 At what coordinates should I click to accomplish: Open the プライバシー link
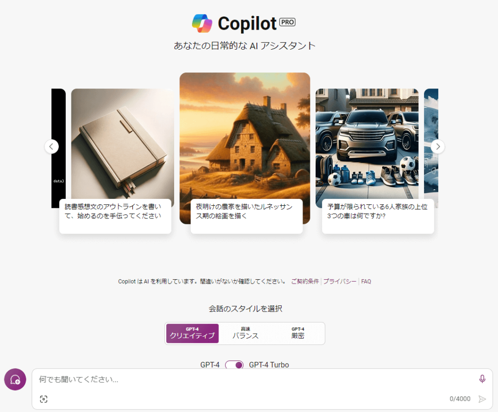pyautogui.click(x=339, y=281)
